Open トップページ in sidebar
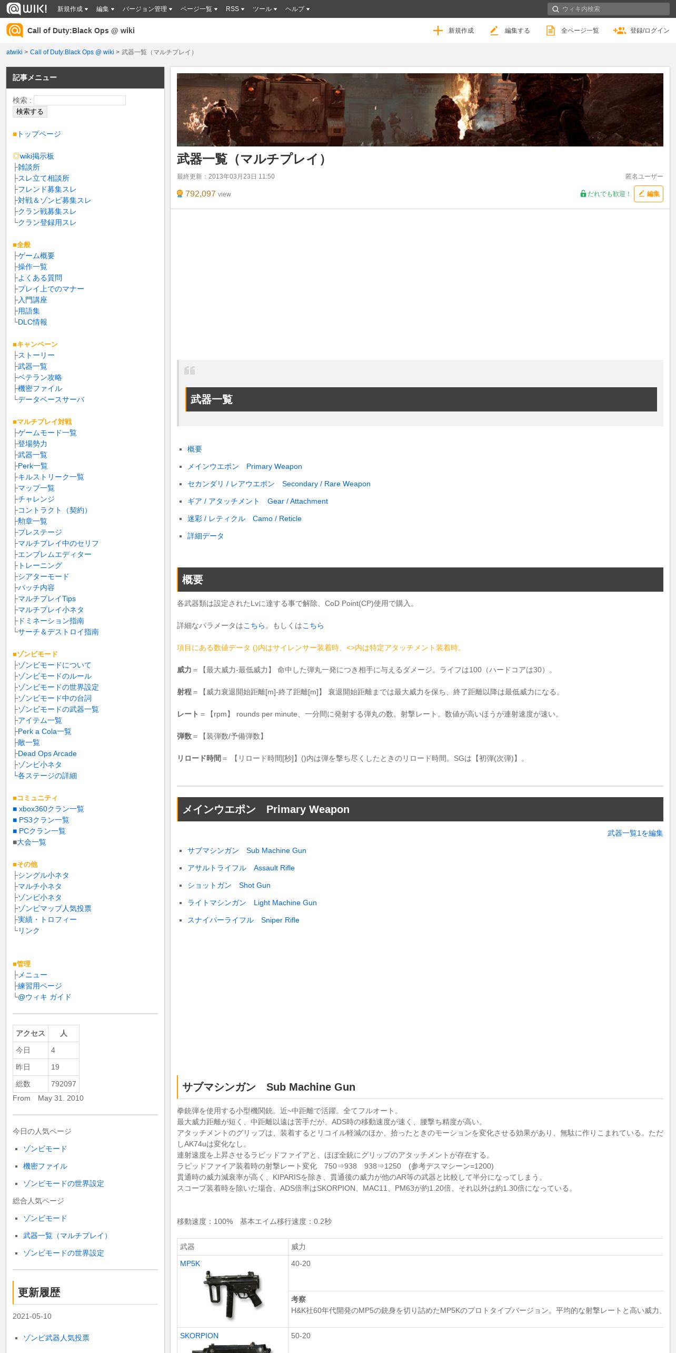Screen dimensions: 676x1353 tap(39, 134)
